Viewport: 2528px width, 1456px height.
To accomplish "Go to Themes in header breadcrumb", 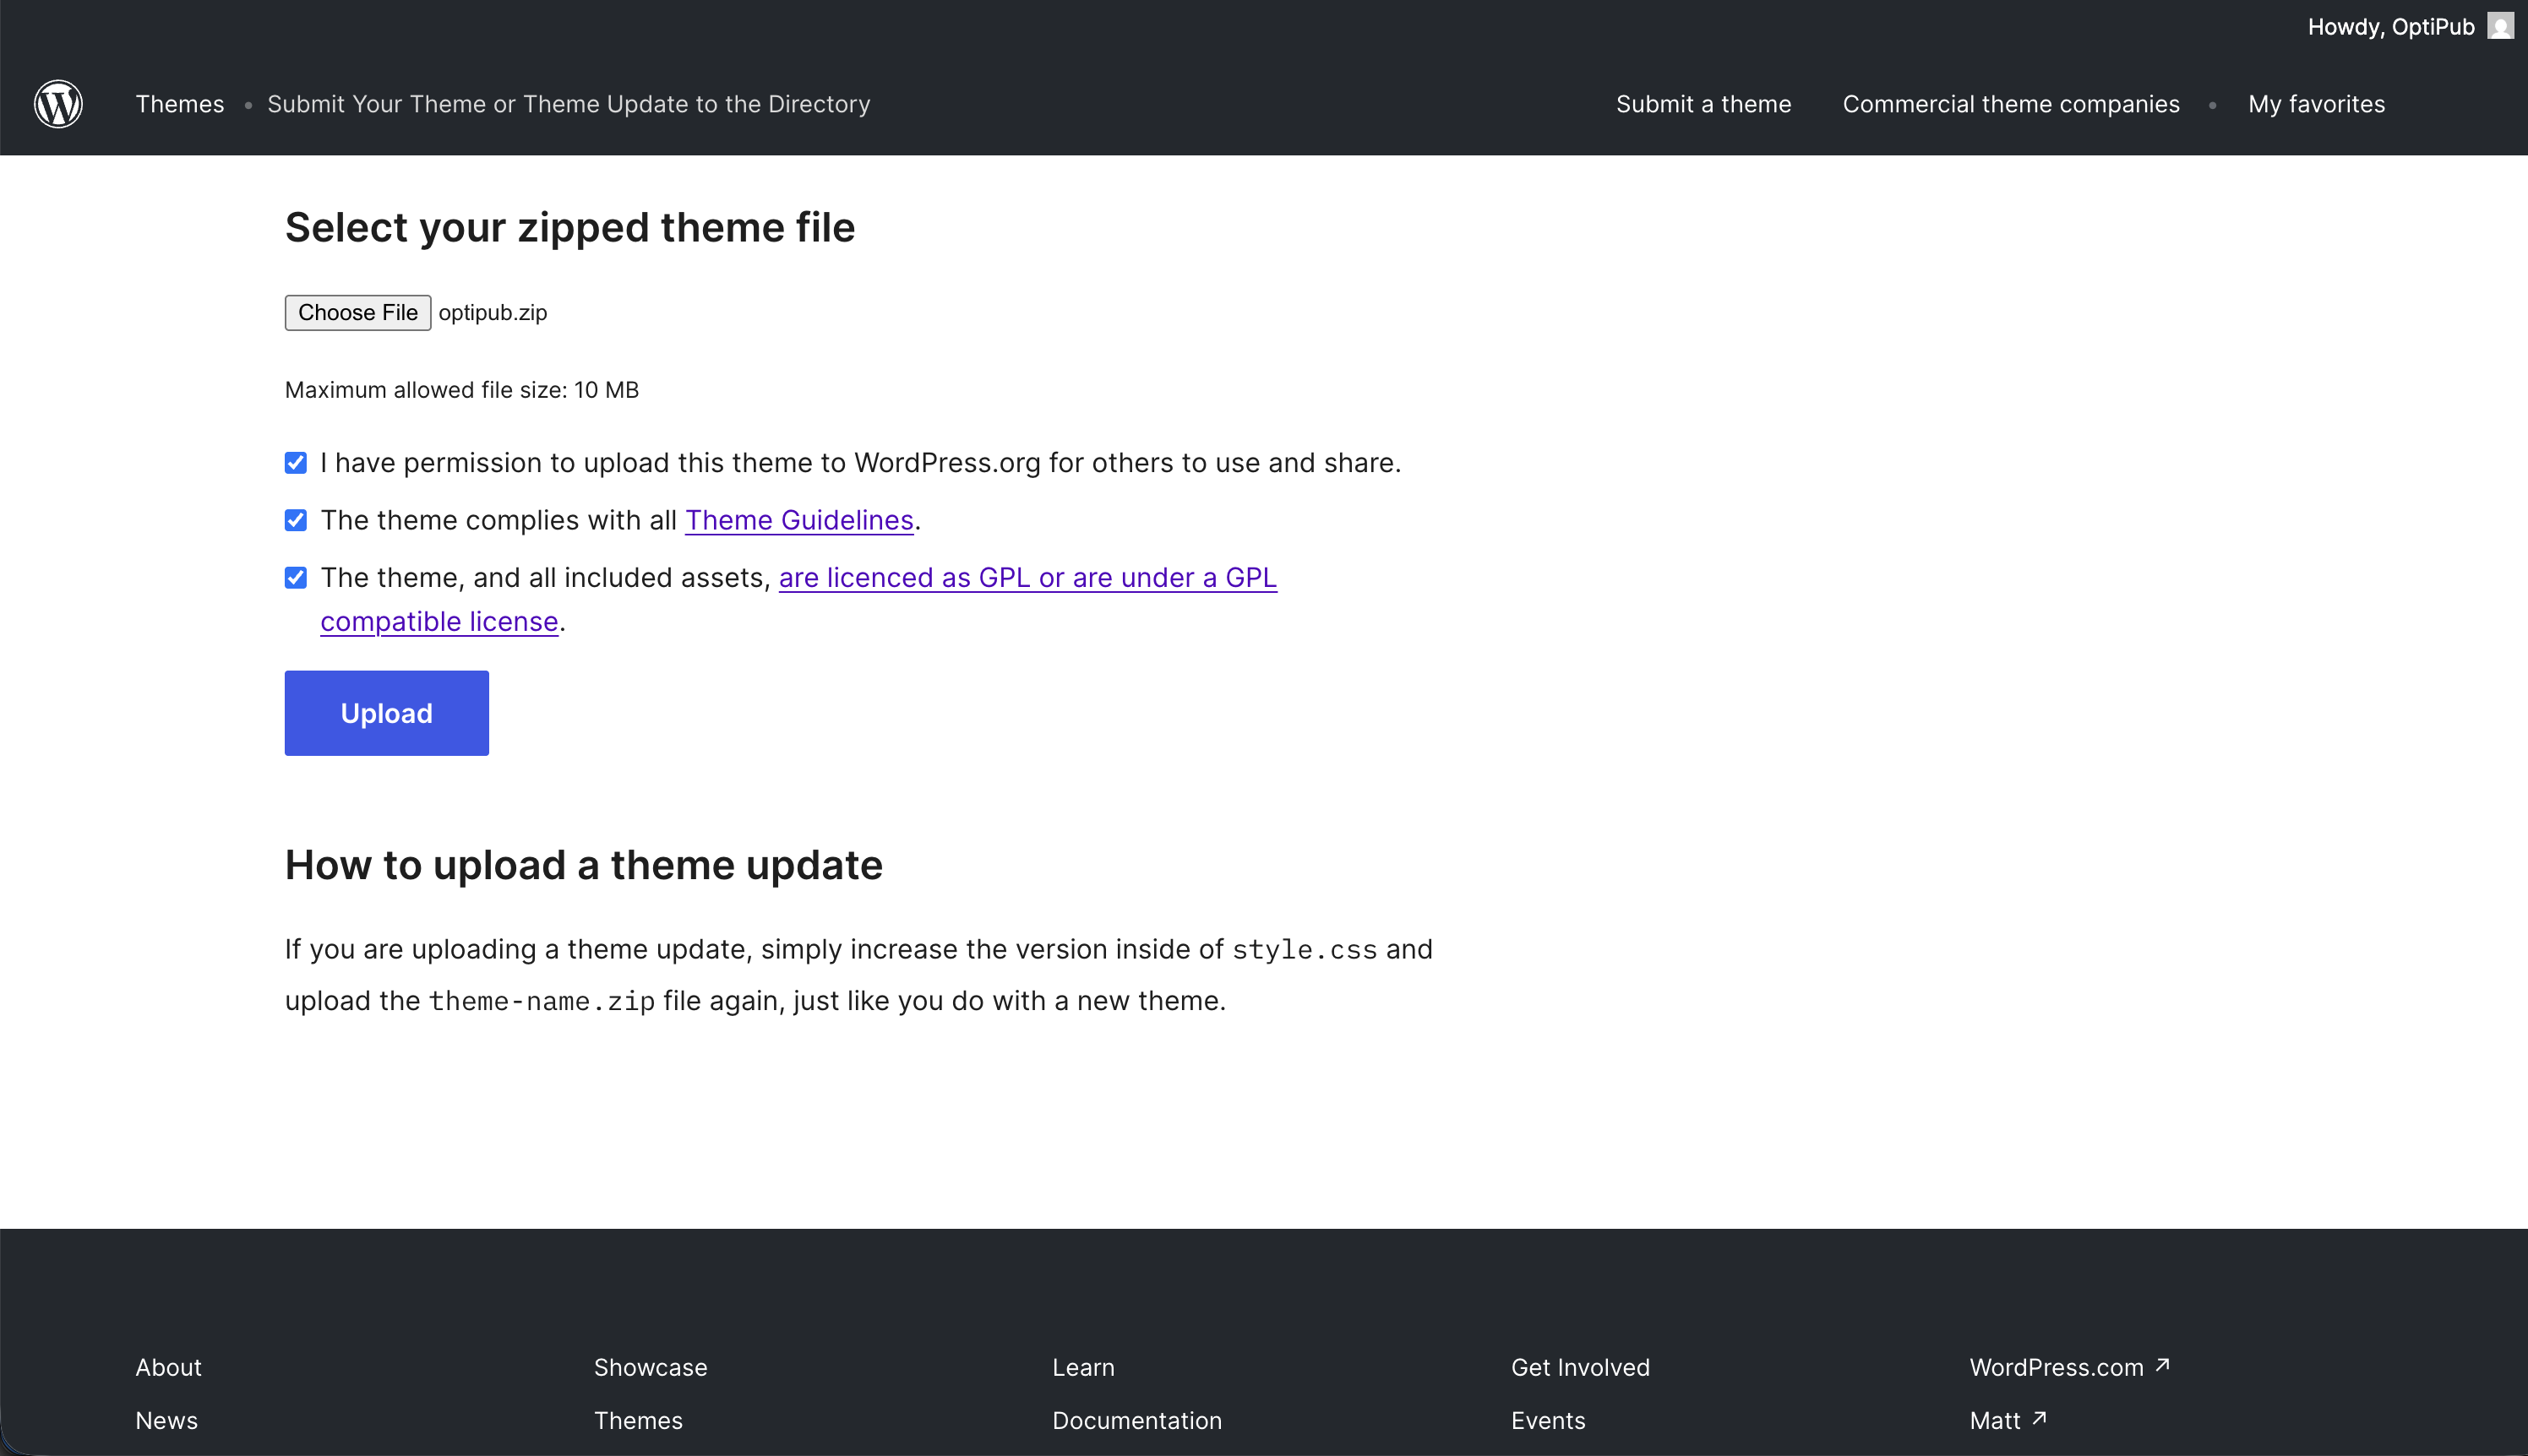I will click(179, 104).
